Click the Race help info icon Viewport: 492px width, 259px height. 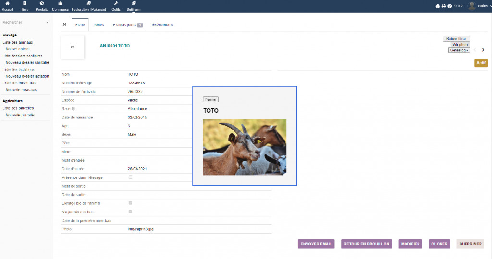coord(73,109)
